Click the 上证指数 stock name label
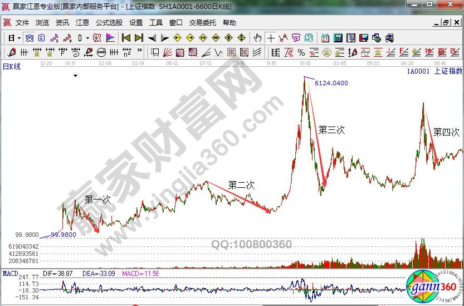 click(x=448, y=71)
